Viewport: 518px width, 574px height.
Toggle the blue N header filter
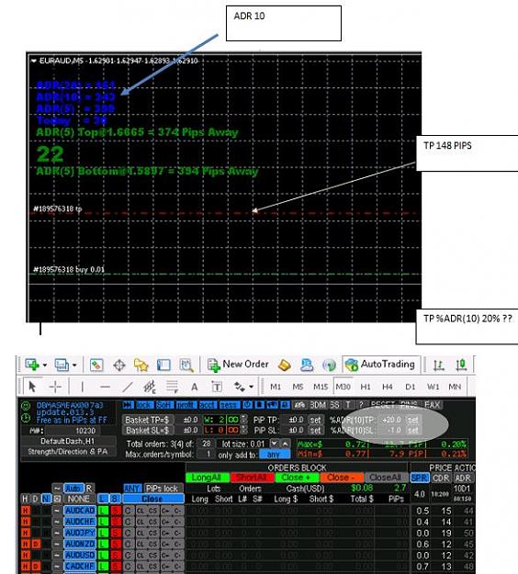click(46, 499)
